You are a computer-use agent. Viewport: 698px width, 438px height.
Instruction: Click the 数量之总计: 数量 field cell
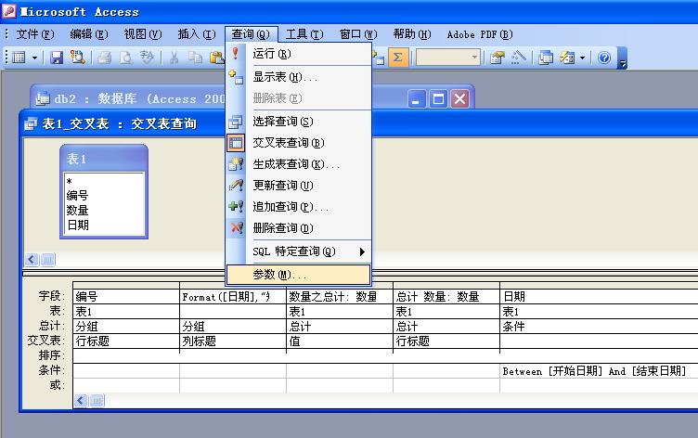click(x=340, y=296)
